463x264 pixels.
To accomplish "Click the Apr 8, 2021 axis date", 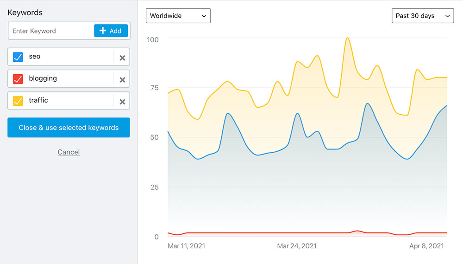I will coord(426,246).
